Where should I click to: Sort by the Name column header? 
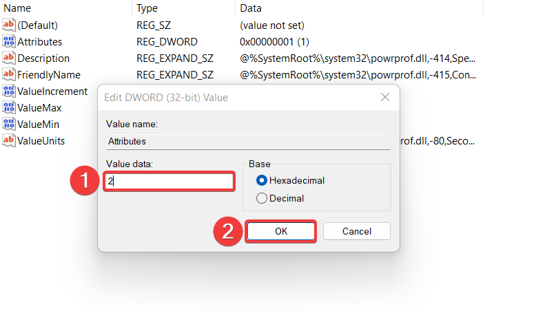[18, 8]
